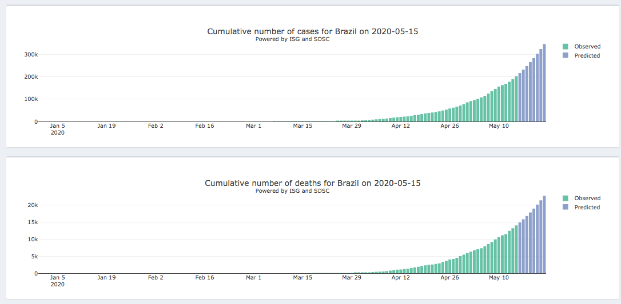Click green Observed swatch in deaths legend
Screen dimensions: 621x304
point(566,198)
